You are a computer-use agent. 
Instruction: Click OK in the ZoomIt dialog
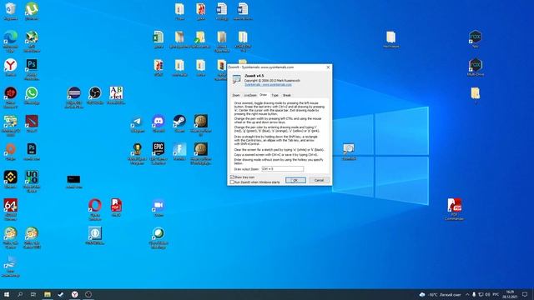pyautogui.click(x=295, y=180)
